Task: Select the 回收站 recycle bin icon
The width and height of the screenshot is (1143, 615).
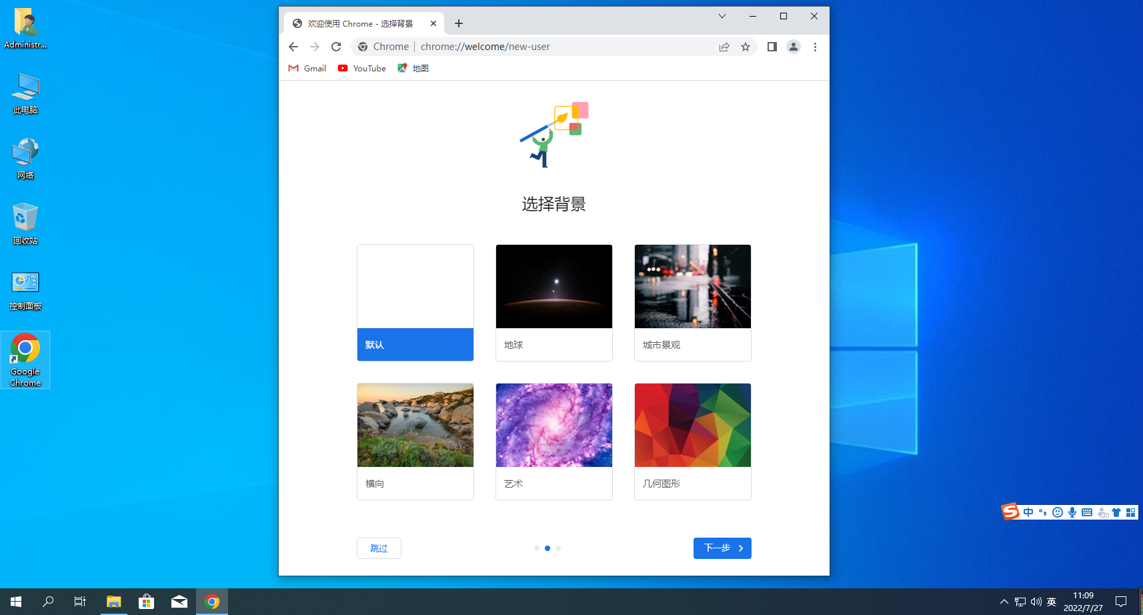Action: pos(25,225)
